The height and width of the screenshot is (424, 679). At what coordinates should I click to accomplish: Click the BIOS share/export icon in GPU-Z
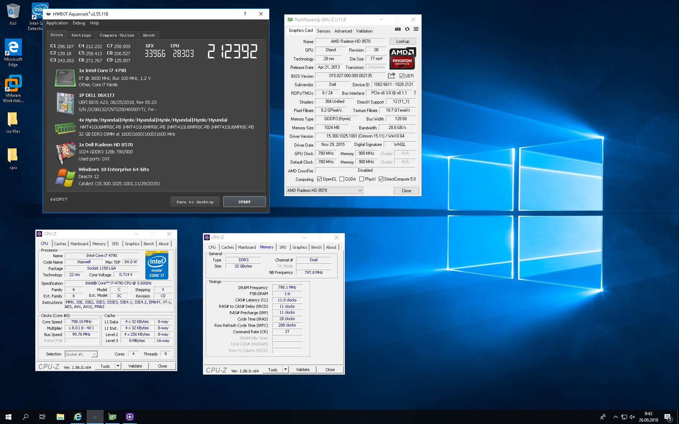point(391,76)
